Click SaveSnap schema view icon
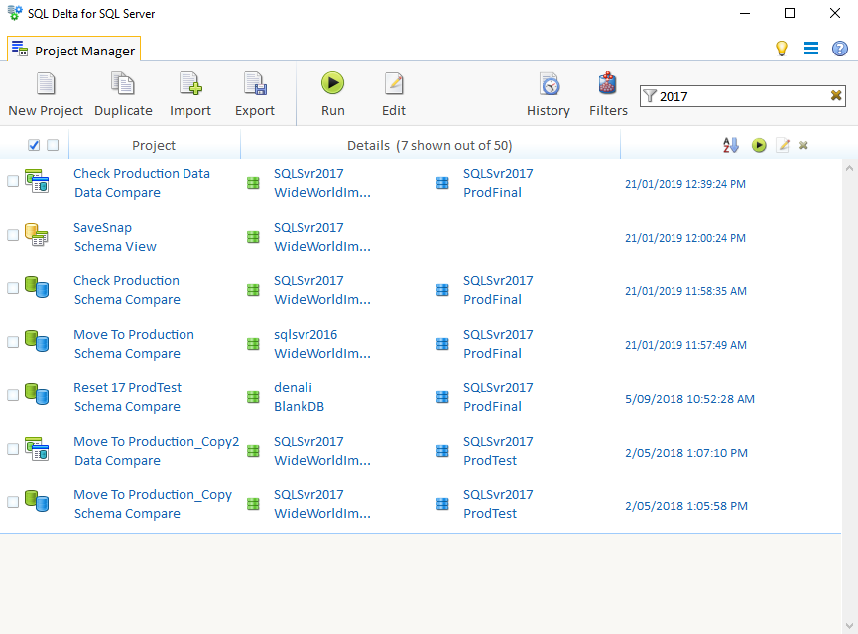 [37, 235]
